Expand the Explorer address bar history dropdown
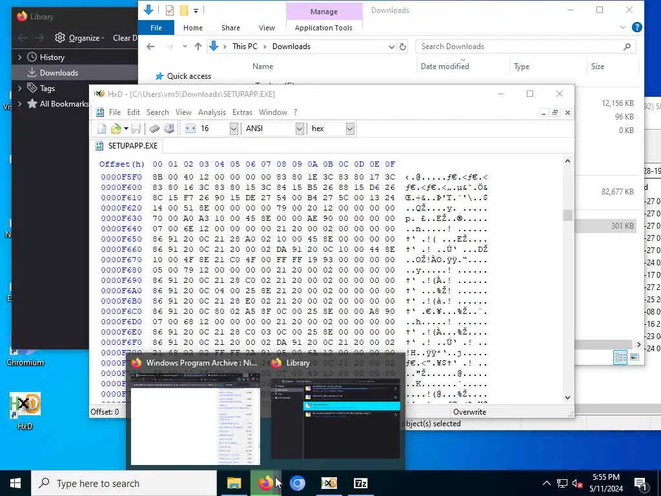 point(392,46)
